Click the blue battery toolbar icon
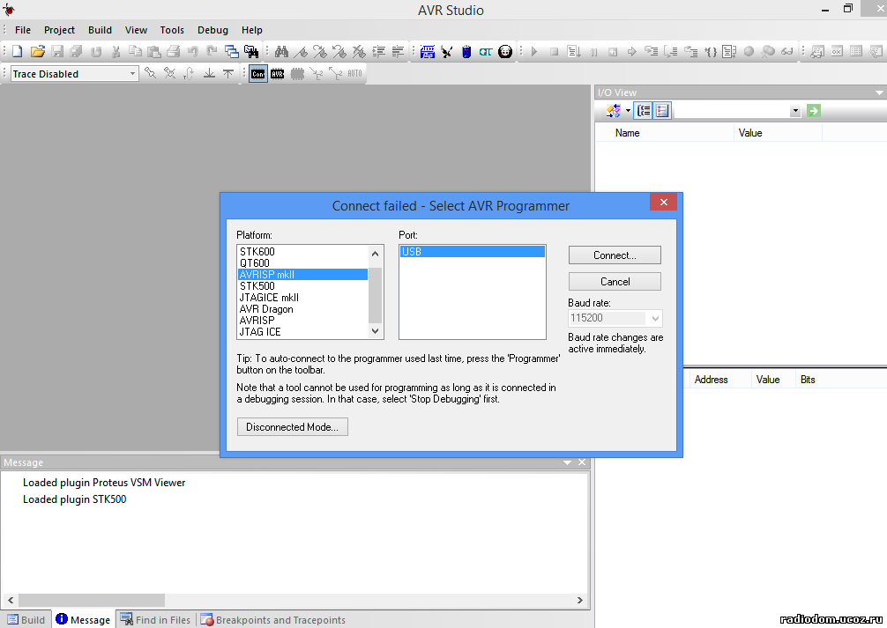Viewport: 887px width, 628px height. (466, 51)
